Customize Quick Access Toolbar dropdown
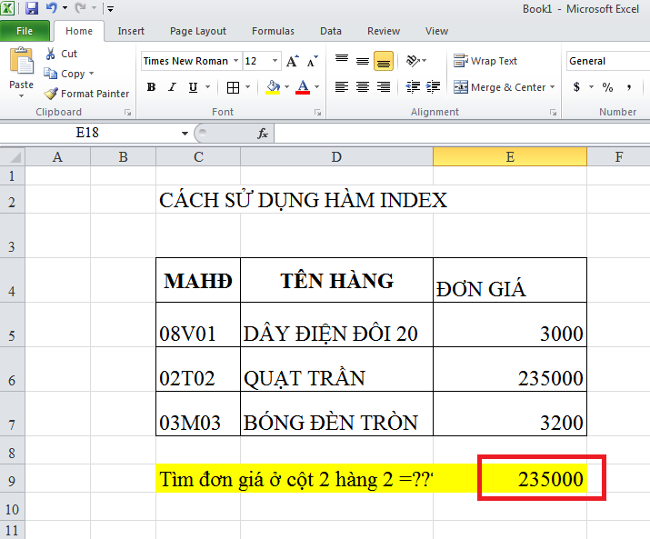This screenshot has width=650, height=539. pyautogui.click(x=110, y=8)
